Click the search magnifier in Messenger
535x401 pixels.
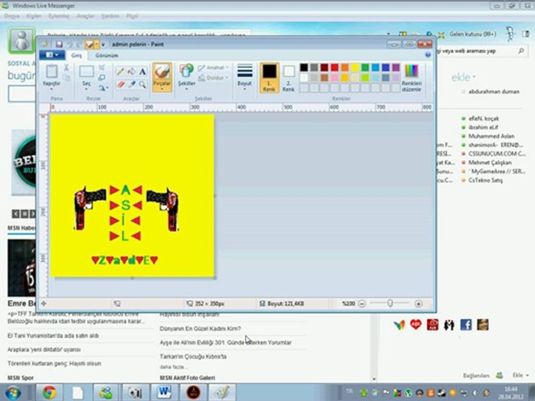(x=521, y=51)
